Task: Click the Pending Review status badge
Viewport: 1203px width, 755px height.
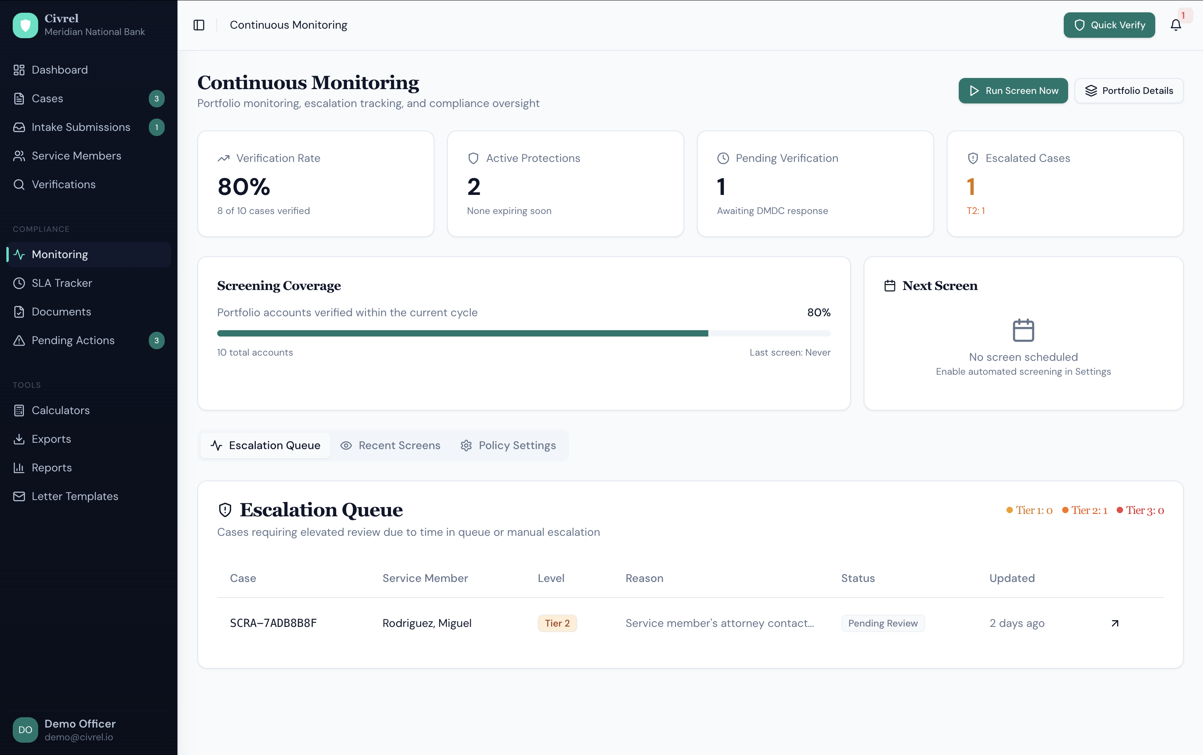Action: [882, 623]
